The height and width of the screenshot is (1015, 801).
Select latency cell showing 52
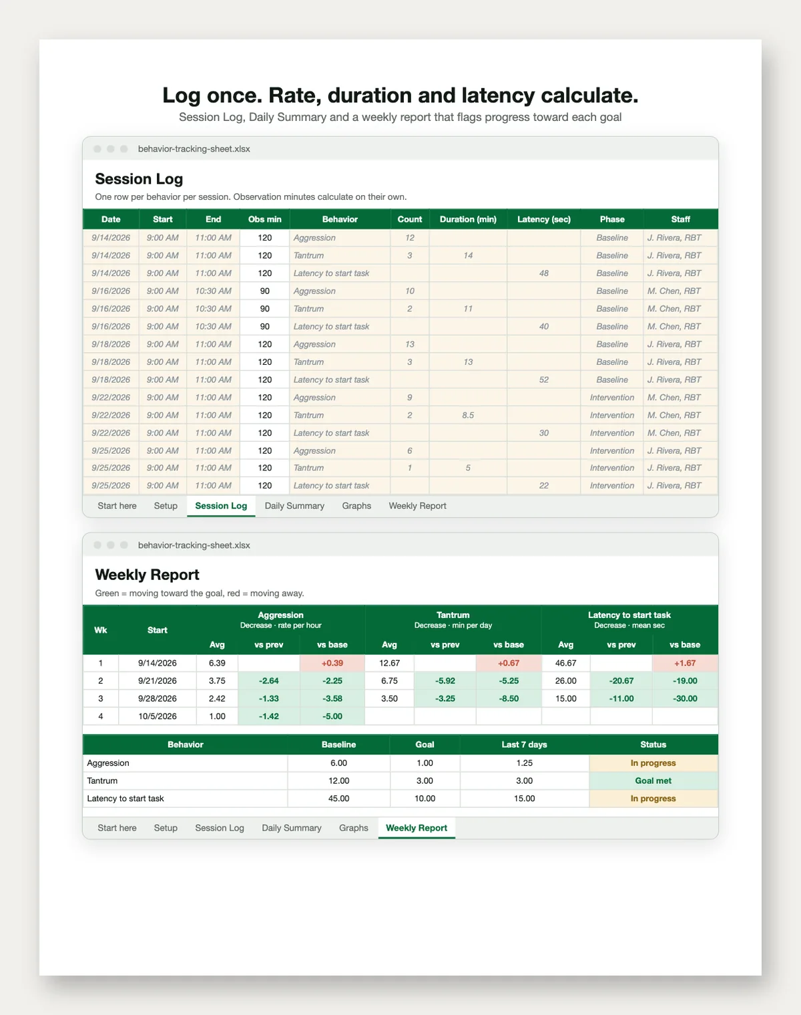tap(544, 380)
